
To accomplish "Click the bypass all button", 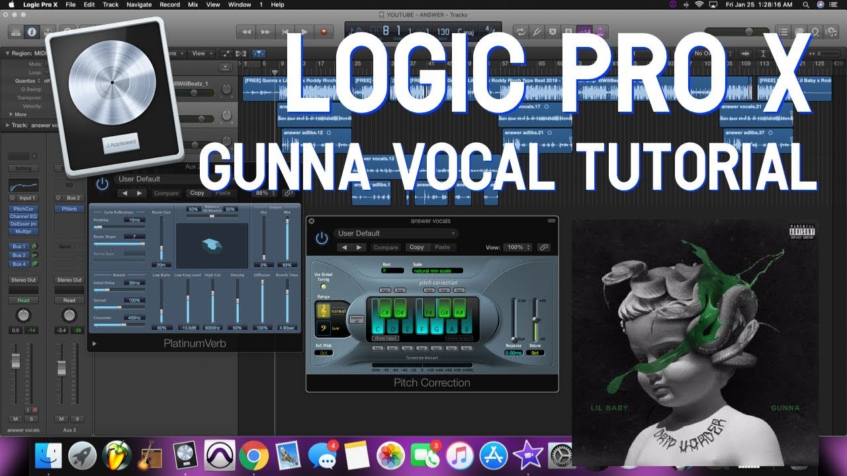I will pos(356,319).
